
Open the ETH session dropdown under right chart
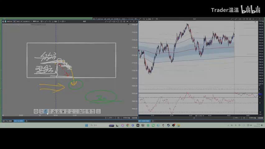click(x=237, y=118)
